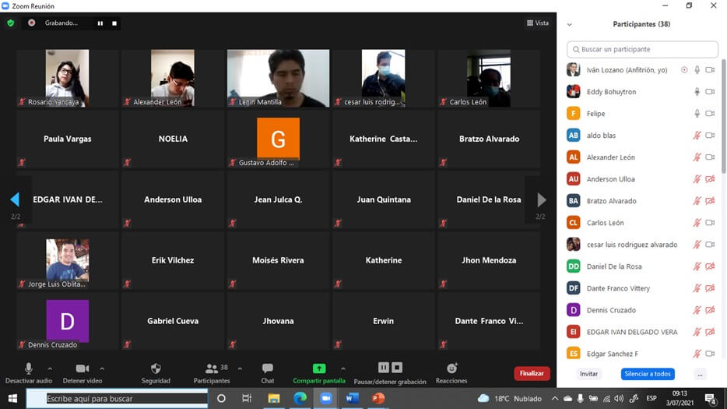Open Reacciones emoji icon

pos(451,368)
